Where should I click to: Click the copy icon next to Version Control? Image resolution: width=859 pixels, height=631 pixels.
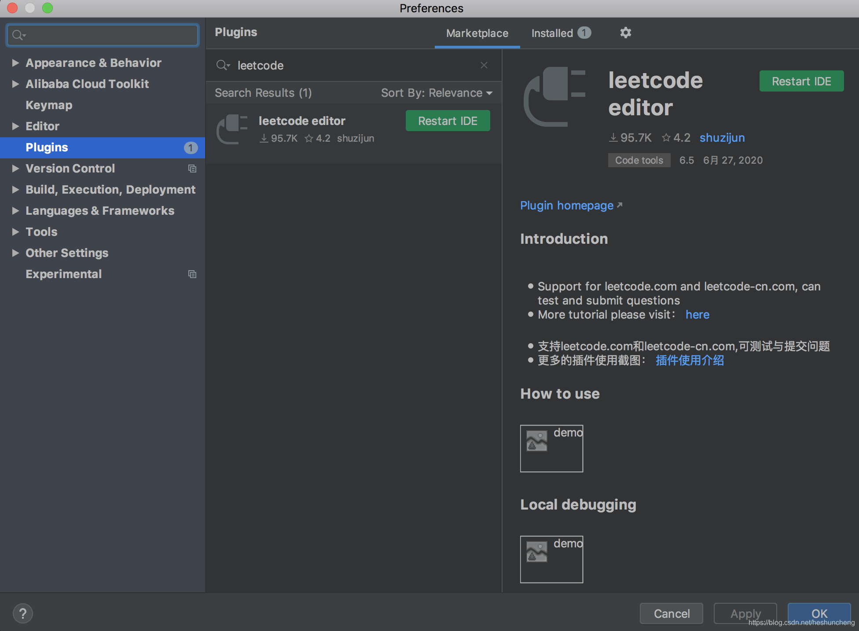coord(192,169)
